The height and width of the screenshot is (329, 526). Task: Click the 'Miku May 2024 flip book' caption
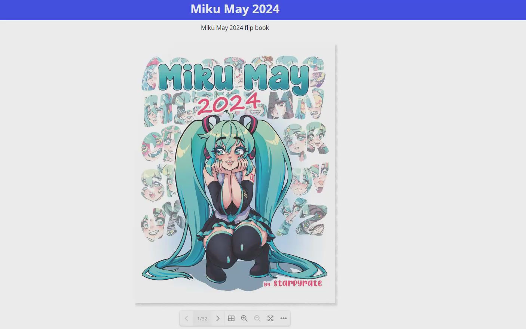pyautogui.click(x=235, y=28)
